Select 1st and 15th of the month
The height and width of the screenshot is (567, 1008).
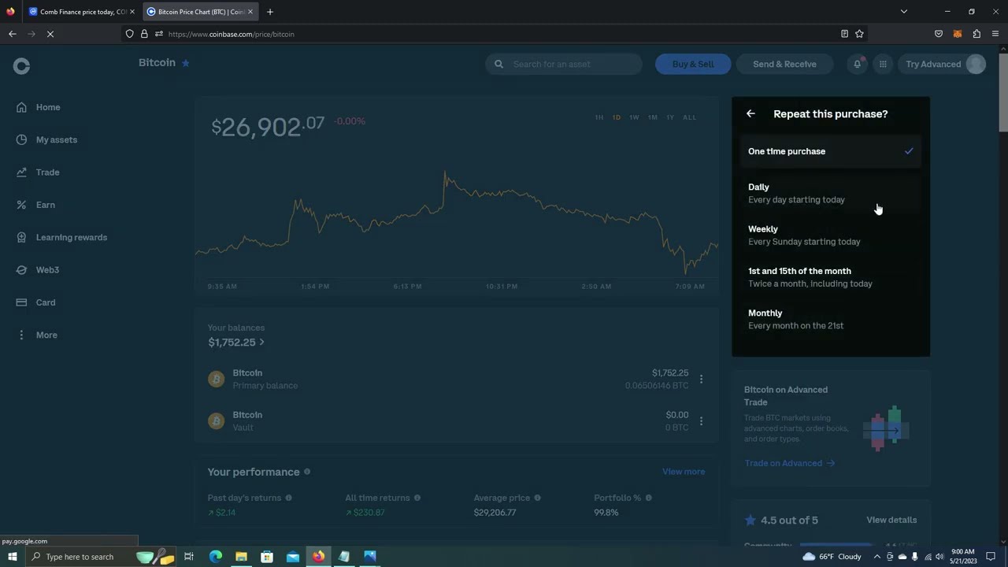(831, 277)
